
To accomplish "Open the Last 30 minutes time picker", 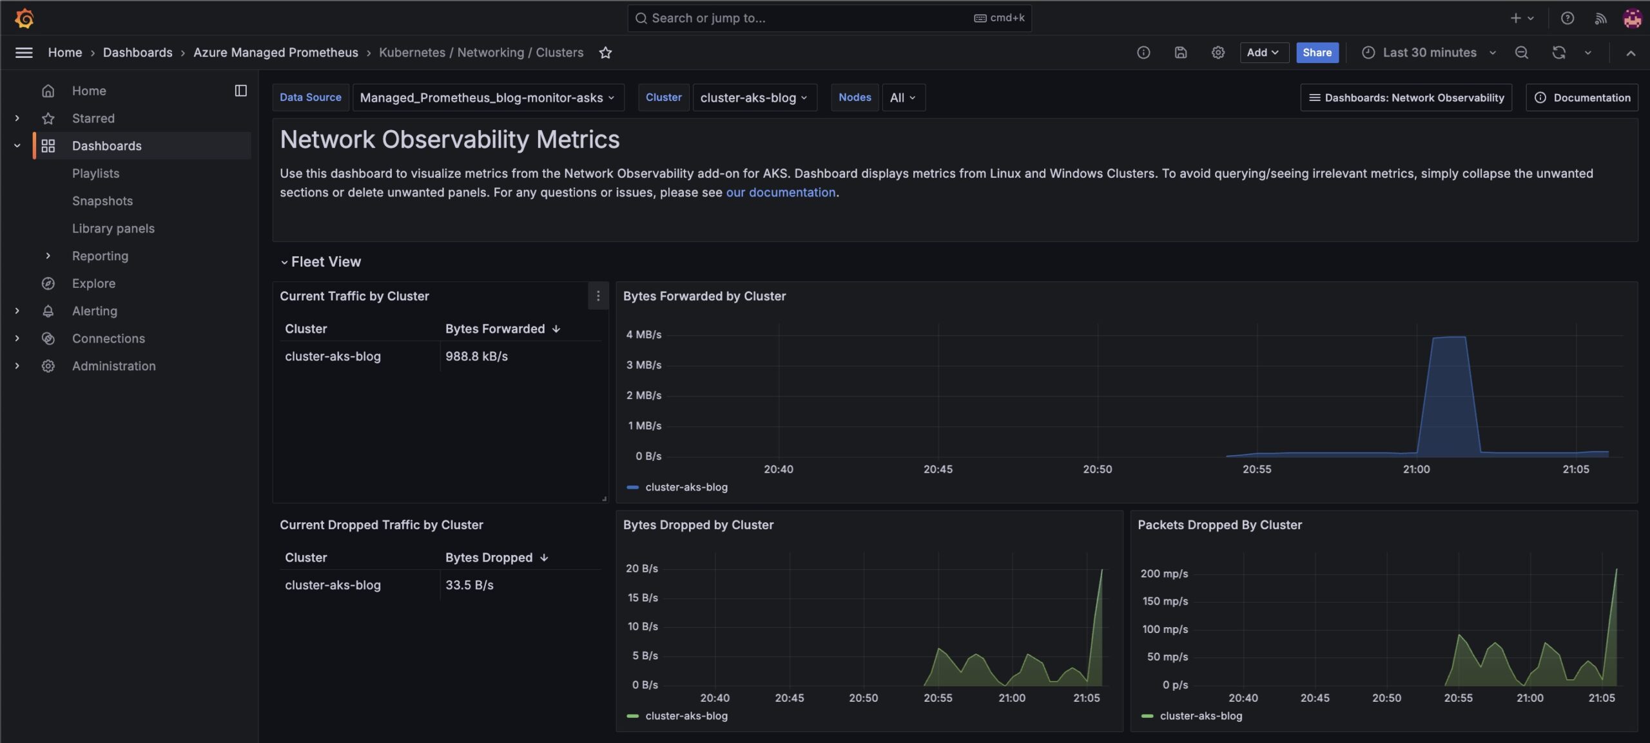I will (x=1428, y=53).
